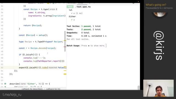This screenshot has width=176, height=99.
Task: Click the green PASS badge in terminal
Action: pyautogui.click(x=70, y=7)
